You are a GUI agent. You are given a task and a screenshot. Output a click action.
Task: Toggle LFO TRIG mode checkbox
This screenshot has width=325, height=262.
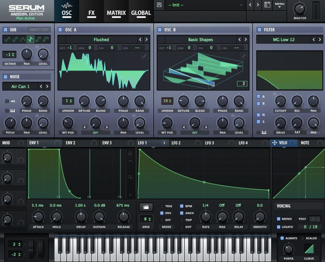click(x=162, y=206)
